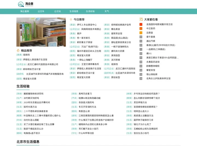
Task: Open 武汉汇通时代信息技术有限公司 under 精品推荐
Action: (43, 64)
